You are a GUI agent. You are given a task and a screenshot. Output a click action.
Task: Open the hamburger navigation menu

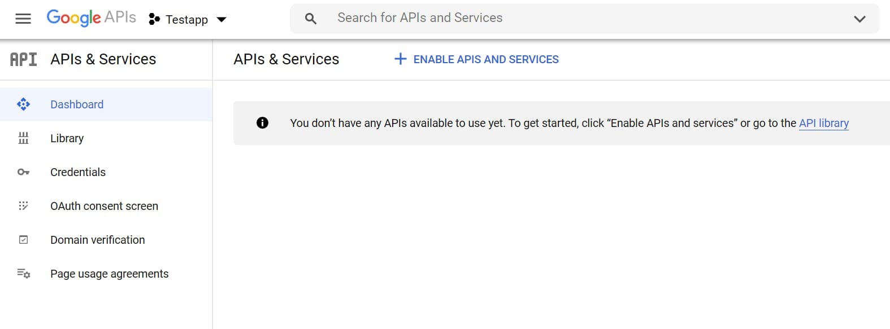coord(23,19)
